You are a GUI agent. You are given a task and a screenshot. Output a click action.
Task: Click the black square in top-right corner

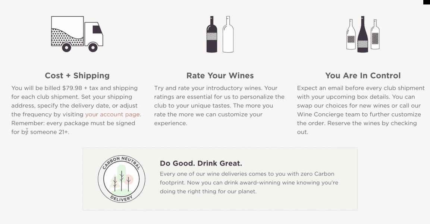(x=426, y=2)
